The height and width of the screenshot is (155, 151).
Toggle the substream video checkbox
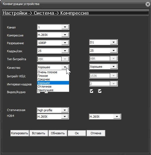click(92, 91)
